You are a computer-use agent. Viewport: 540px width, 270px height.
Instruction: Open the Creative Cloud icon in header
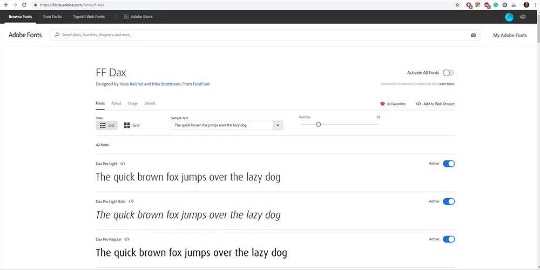coord(523,17)
